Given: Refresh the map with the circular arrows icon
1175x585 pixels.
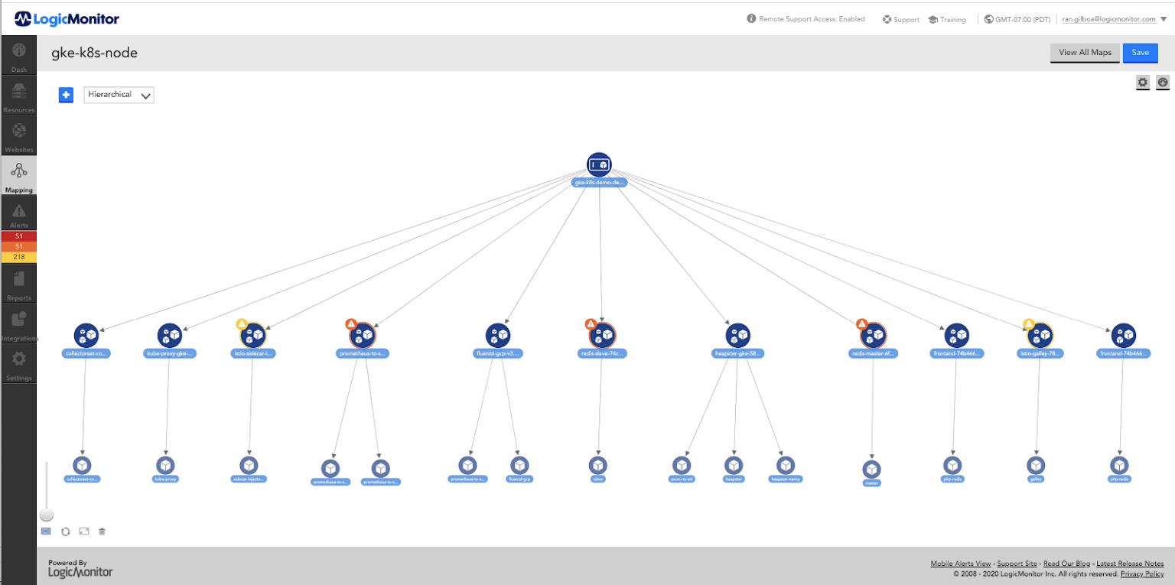Looking at the screenshot, I should click(65, 531).
